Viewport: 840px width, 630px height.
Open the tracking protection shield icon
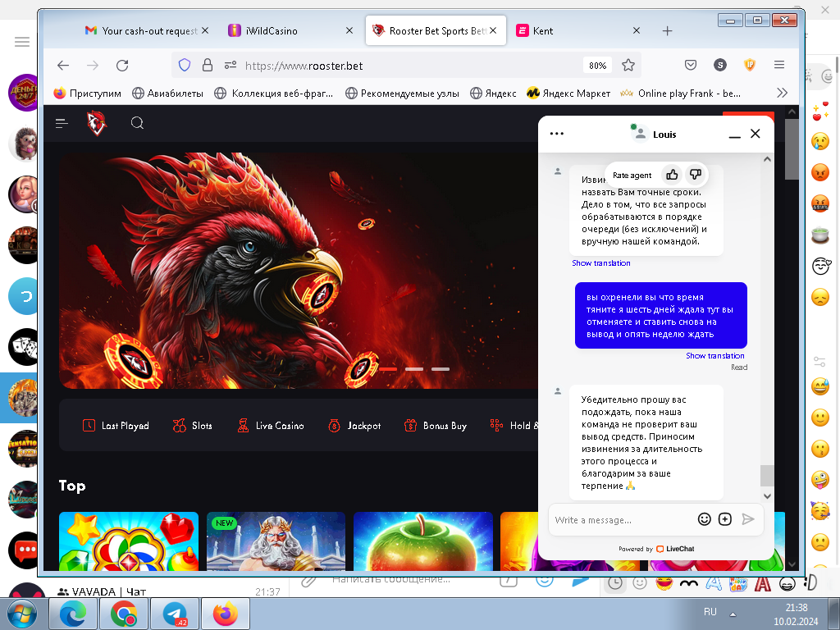(x=185, y=66)
